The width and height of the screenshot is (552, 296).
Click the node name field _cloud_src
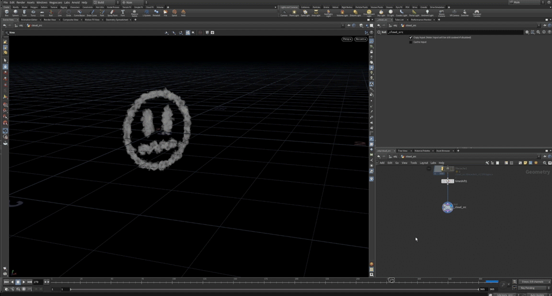coord(455,32)
